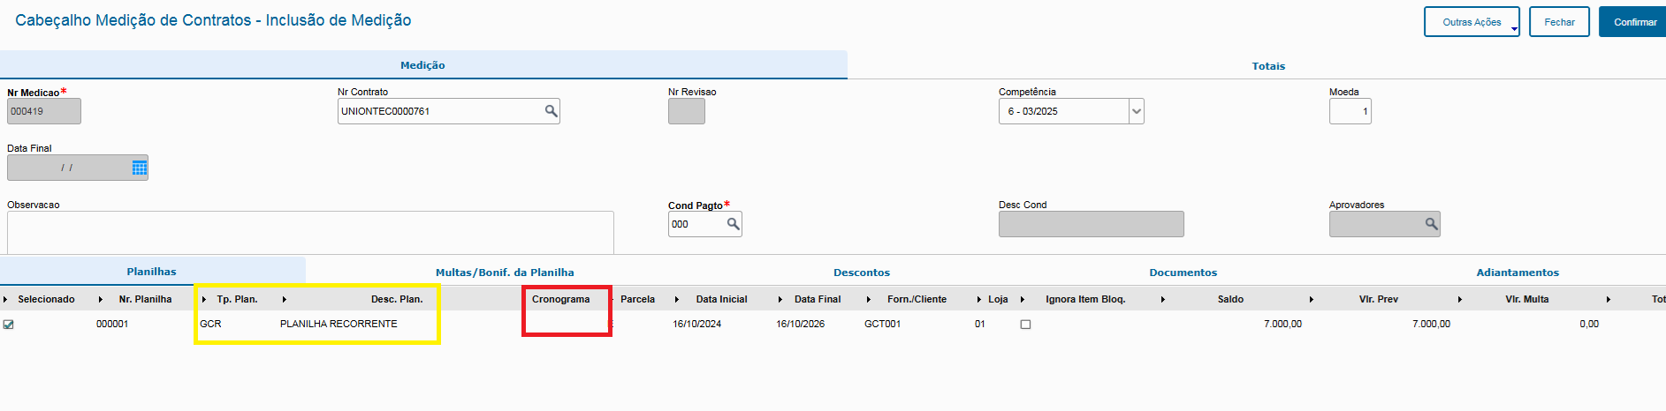Click the arrow beside Data Final column header

(780, 300)
